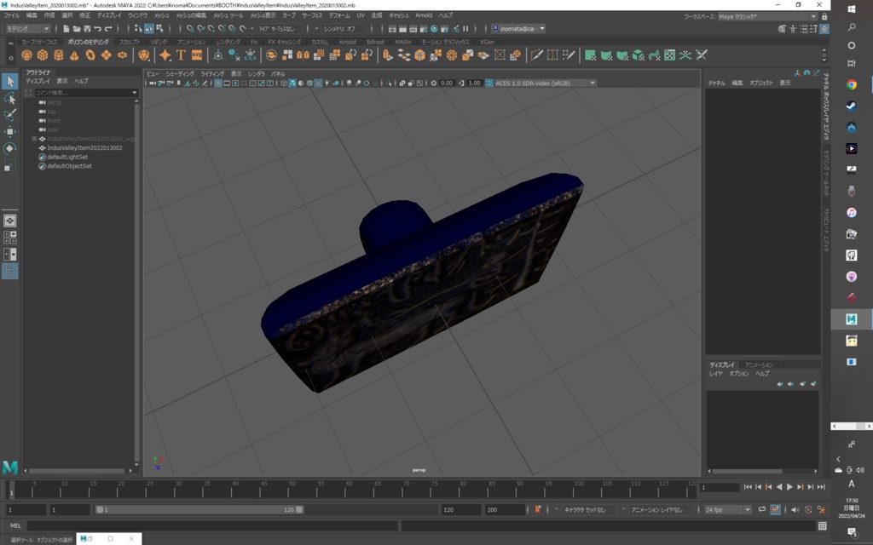Open the メッシュ menu in the menu bar
The image size is (873, 545).
tap(162, 14)
